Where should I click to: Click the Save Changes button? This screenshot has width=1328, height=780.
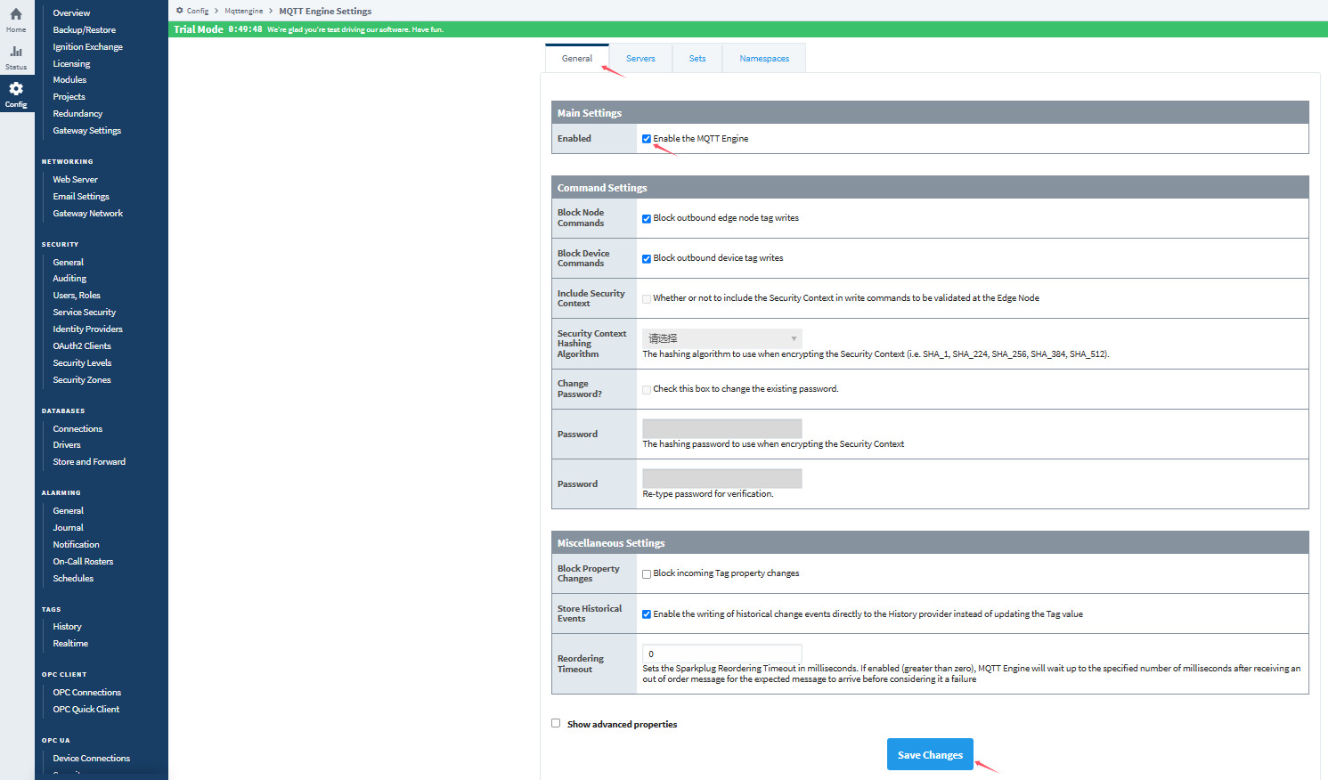click(930, 754)
